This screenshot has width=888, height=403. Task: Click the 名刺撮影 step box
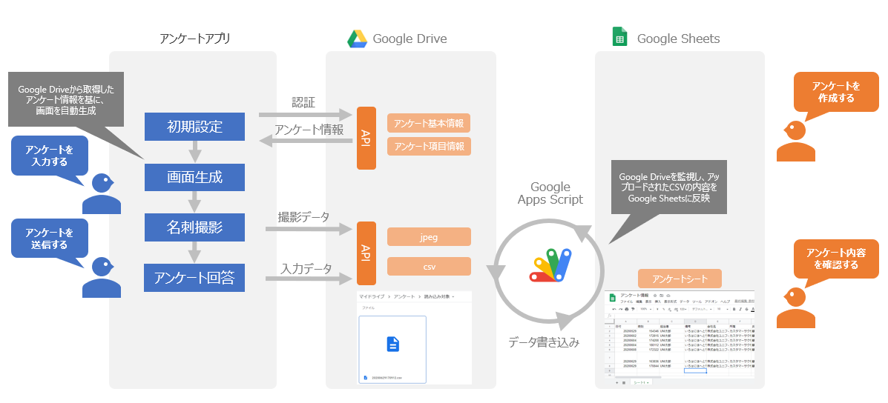pyautogui.click(x=194, y=227)
